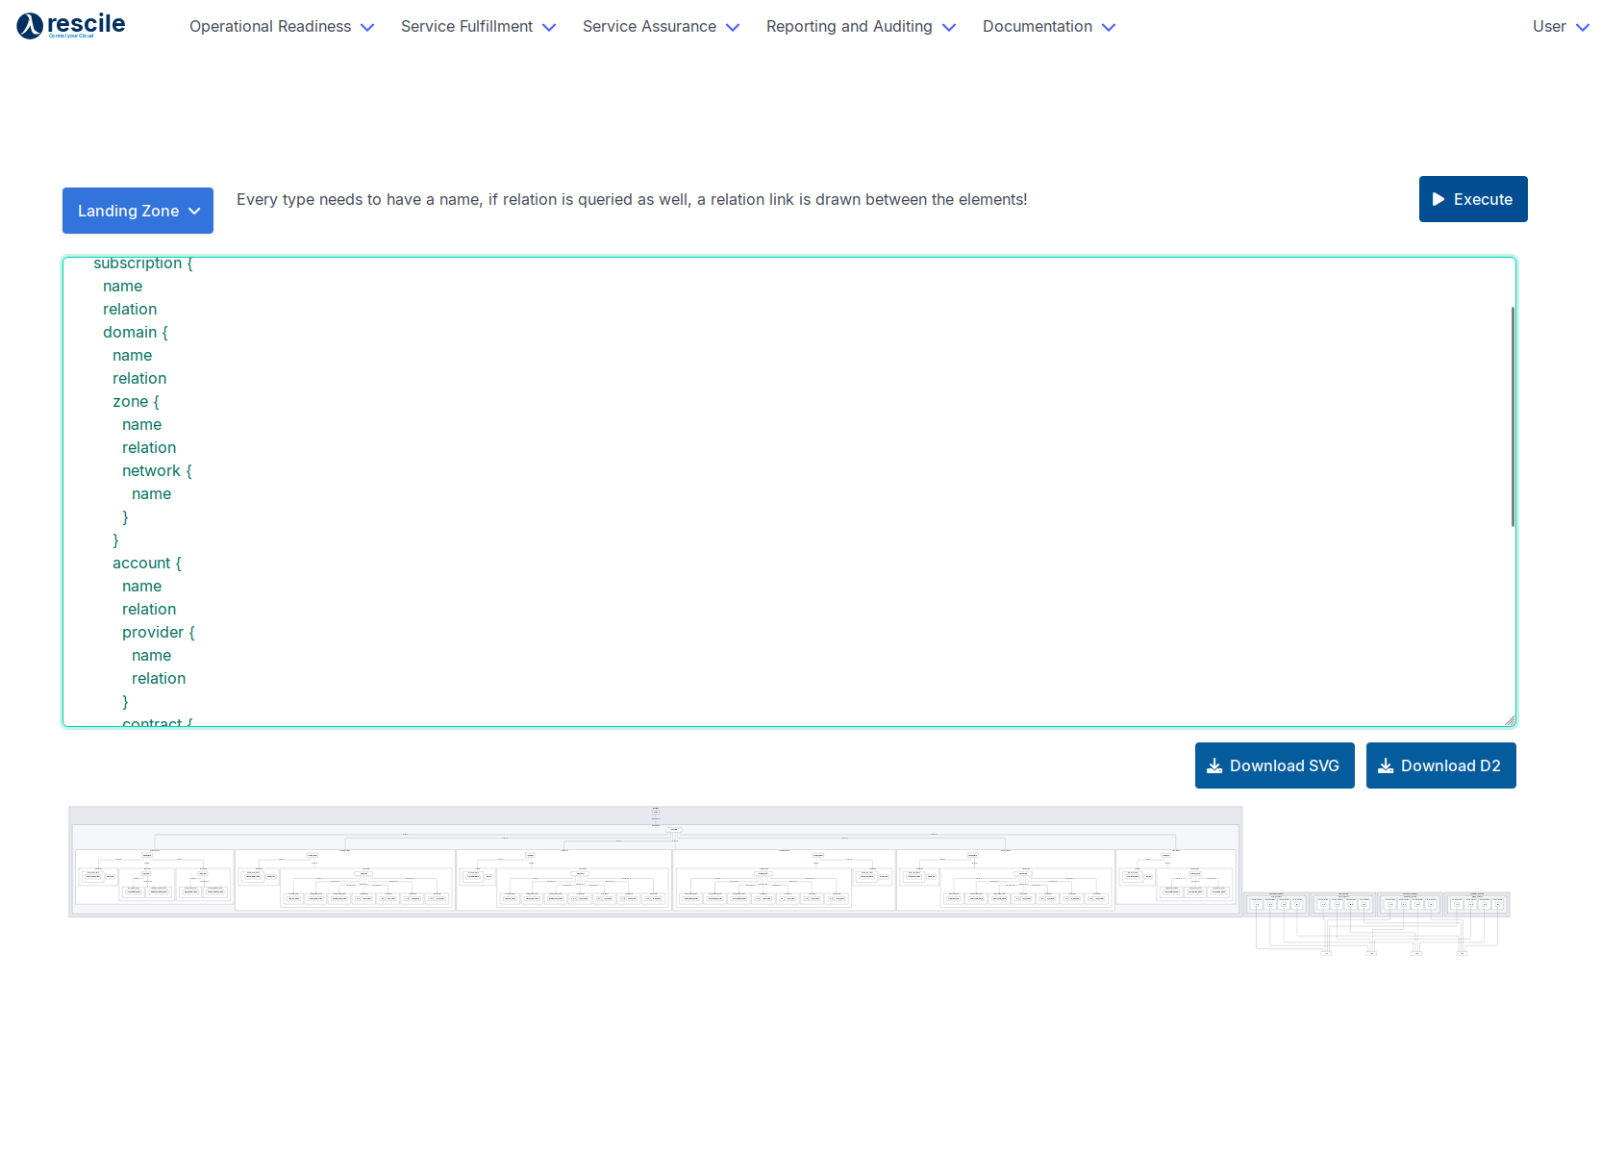Click the resize handle of query editor
The image size is (1601, 1154).
point(1510,720)
